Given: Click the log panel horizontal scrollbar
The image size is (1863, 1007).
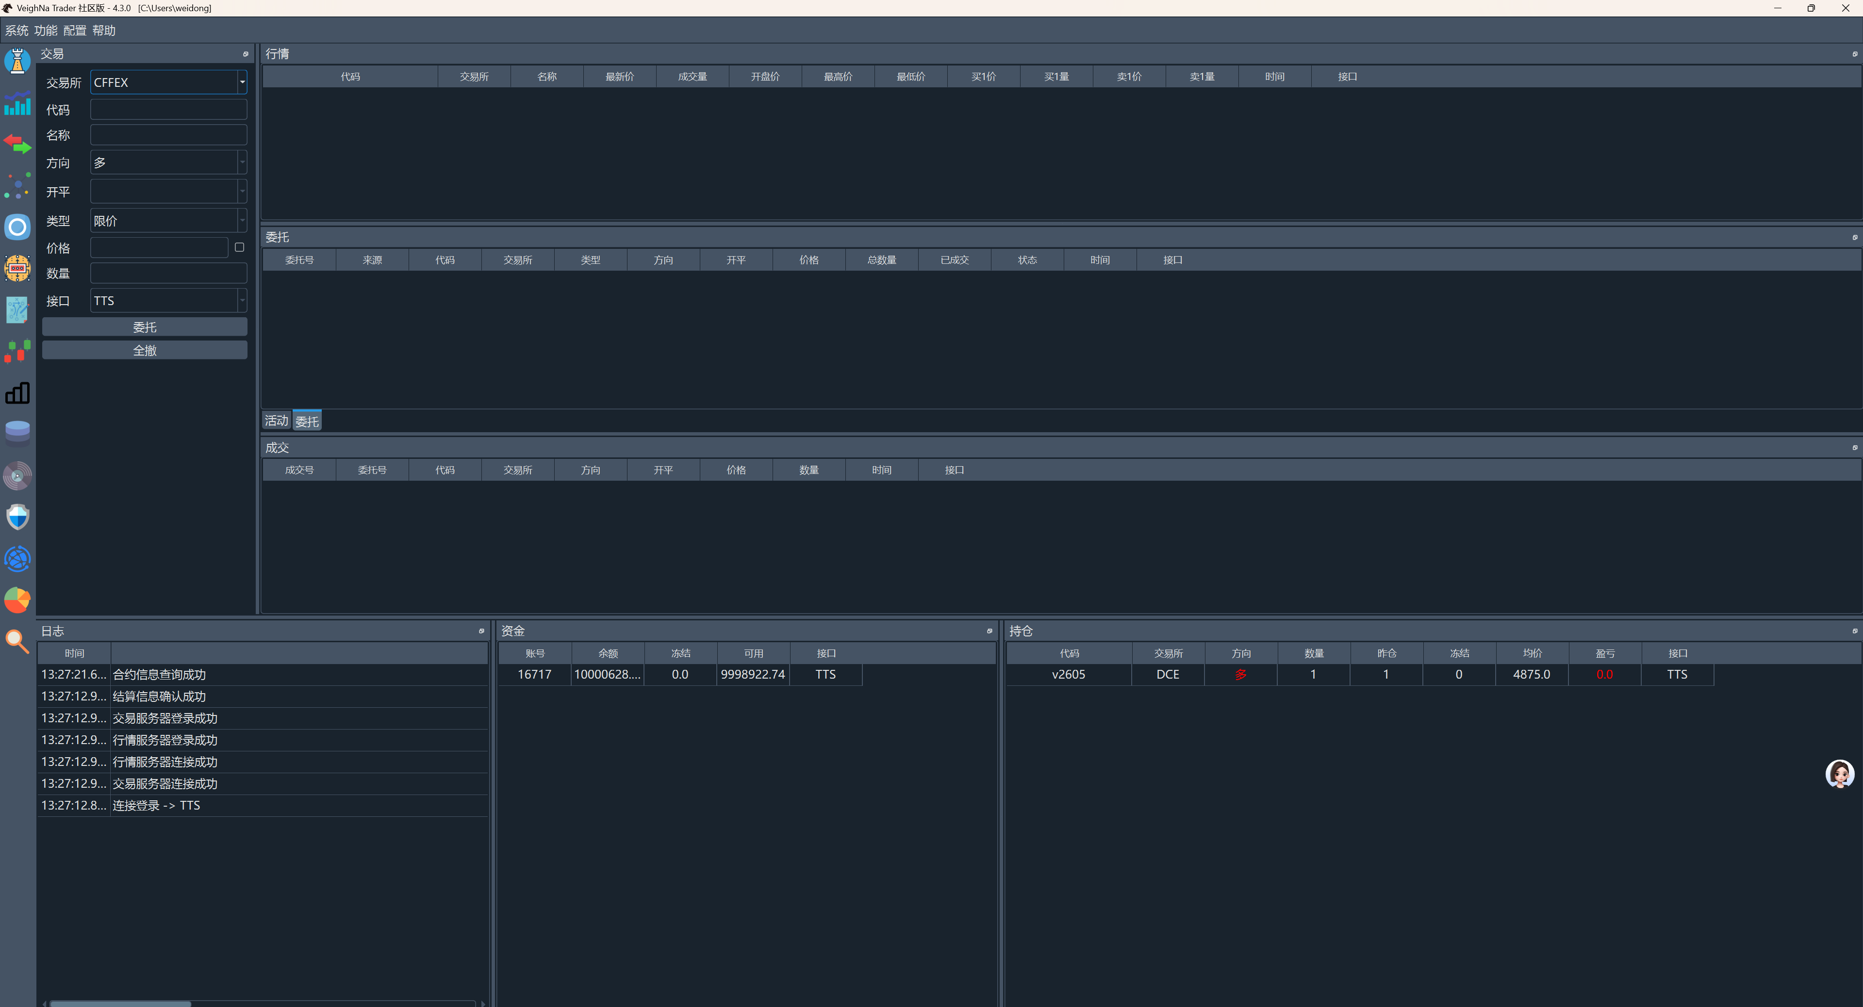Looking at the screenshot, I should (x=120, y=1003).
